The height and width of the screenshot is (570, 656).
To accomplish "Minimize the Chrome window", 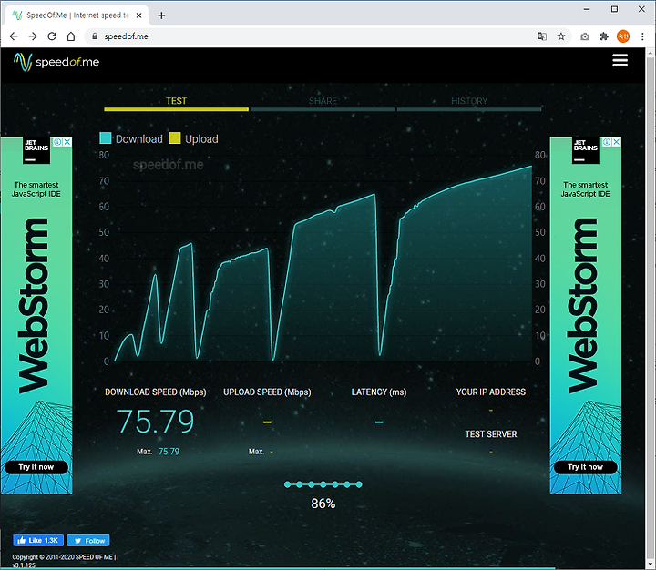I will point(587,9).
